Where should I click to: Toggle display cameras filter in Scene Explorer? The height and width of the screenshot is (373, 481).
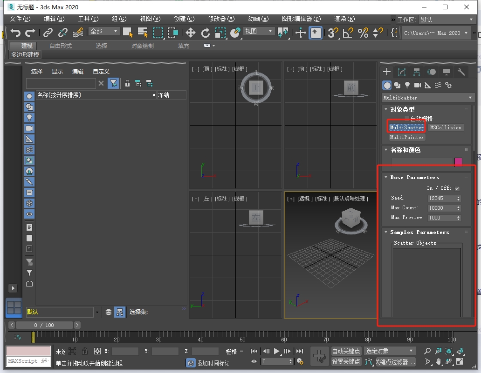(x=29, y=128)
